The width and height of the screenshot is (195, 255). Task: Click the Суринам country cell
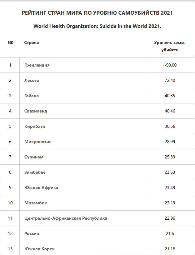click(x=34, y=157)
